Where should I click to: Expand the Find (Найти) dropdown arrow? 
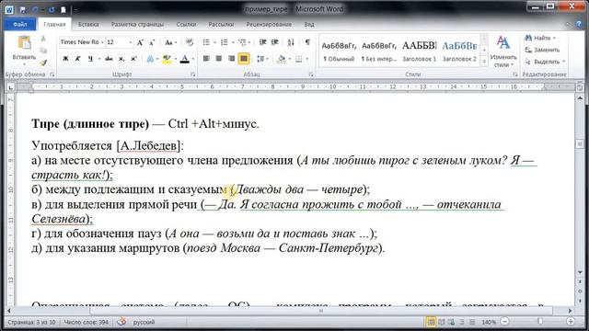click(554, 38)
